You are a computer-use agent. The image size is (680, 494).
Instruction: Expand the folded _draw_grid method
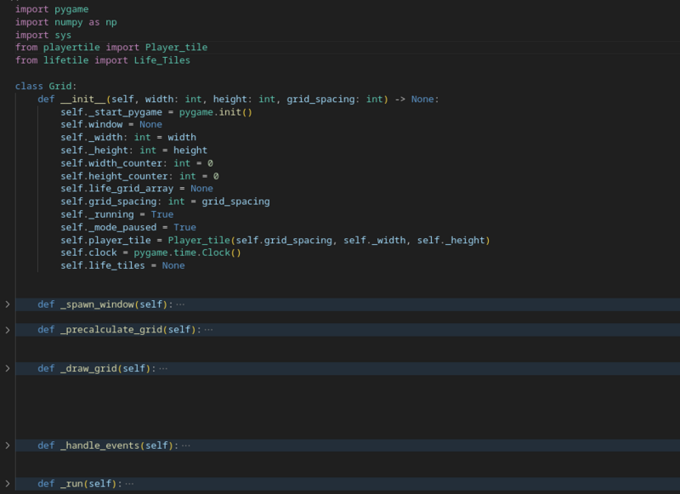point(8,369)
